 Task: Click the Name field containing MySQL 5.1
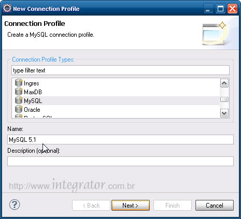120,139
